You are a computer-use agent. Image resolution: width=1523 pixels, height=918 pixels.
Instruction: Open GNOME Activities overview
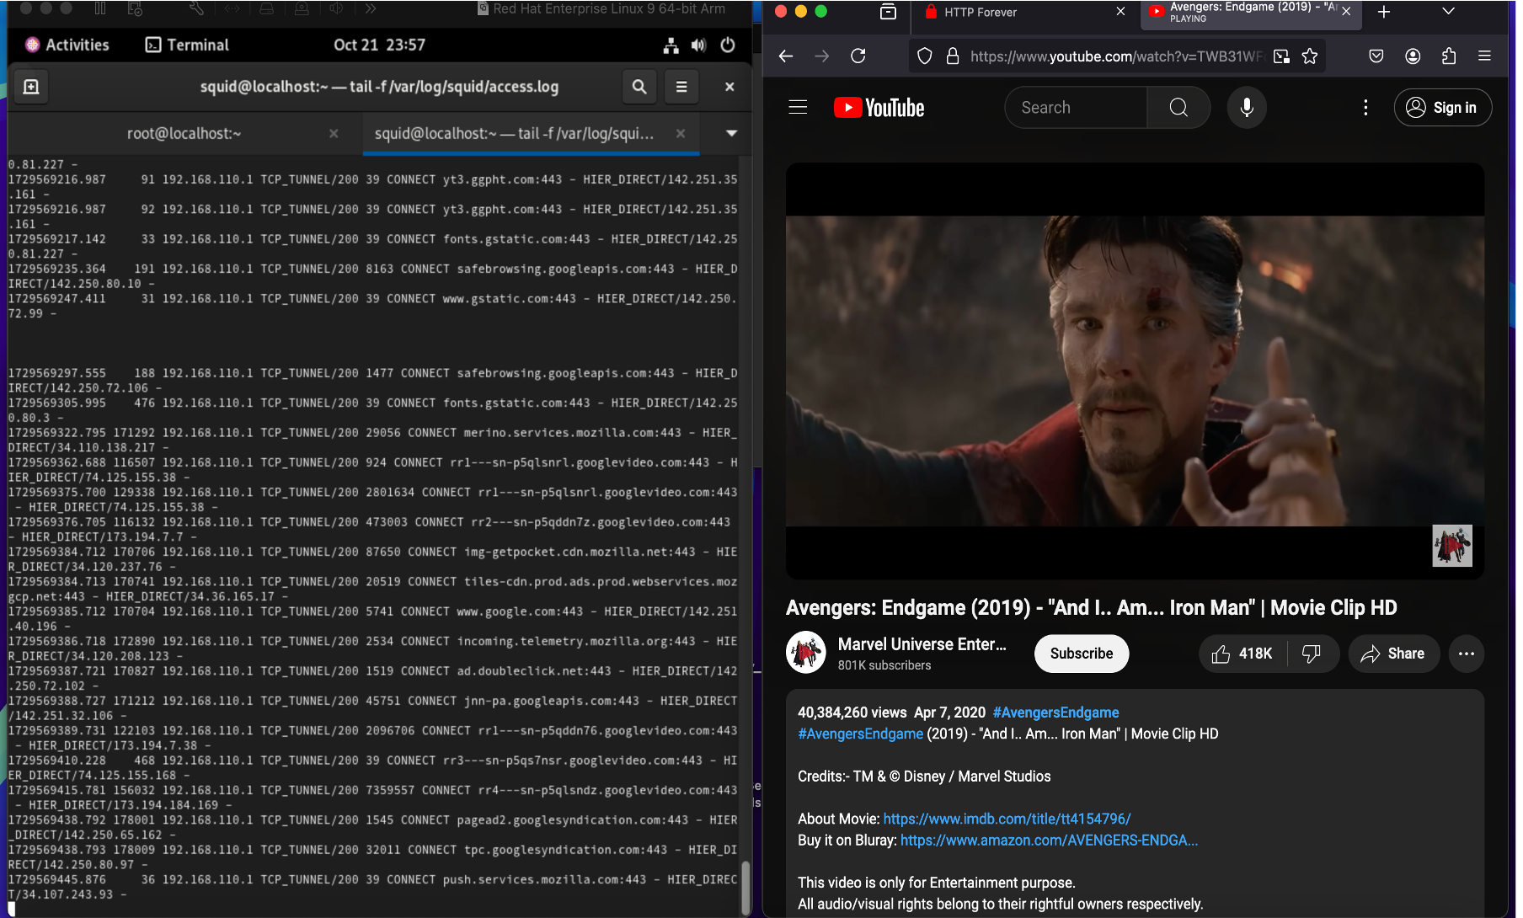(x=67, y=45)
